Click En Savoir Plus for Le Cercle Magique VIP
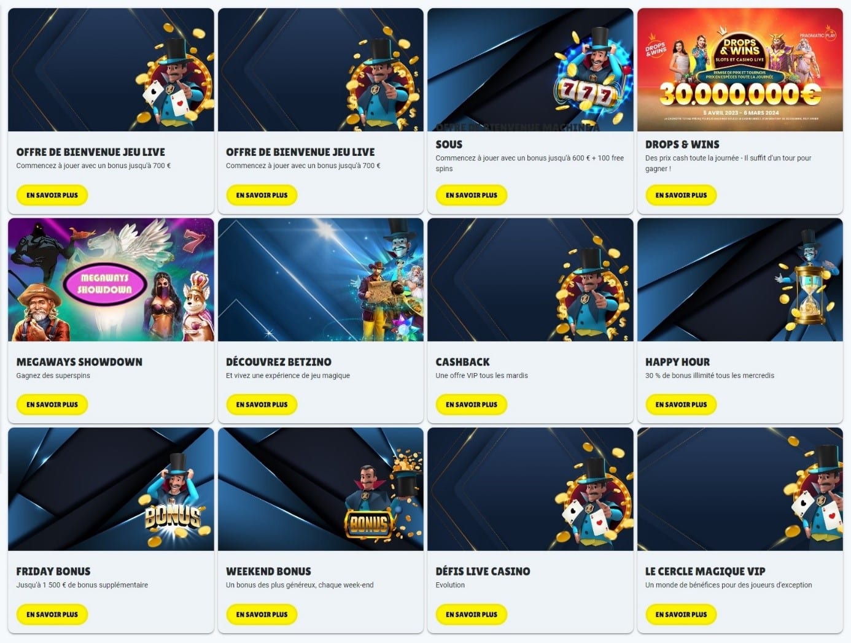The image size is (851, 643). (x=681, y=614)
